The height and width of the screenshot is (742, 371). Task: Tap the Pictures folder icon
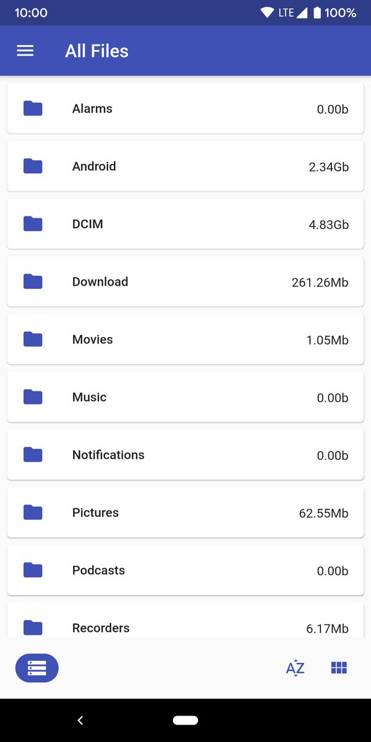[32, 512]
